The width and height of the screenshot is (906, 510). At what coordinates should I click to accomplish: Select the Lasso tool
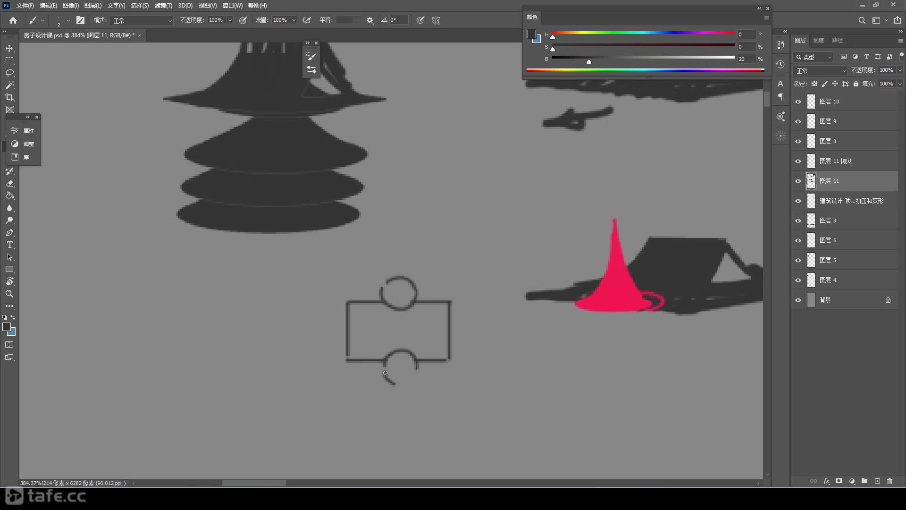point(9,73)
